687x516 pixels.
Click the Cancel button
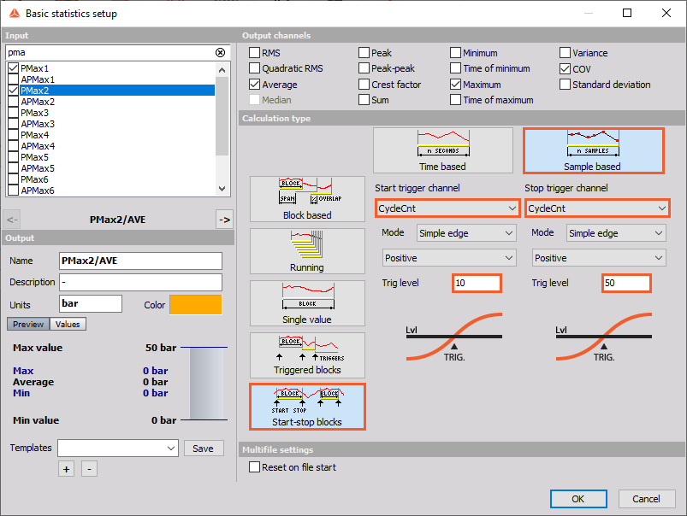pos(647,499)
